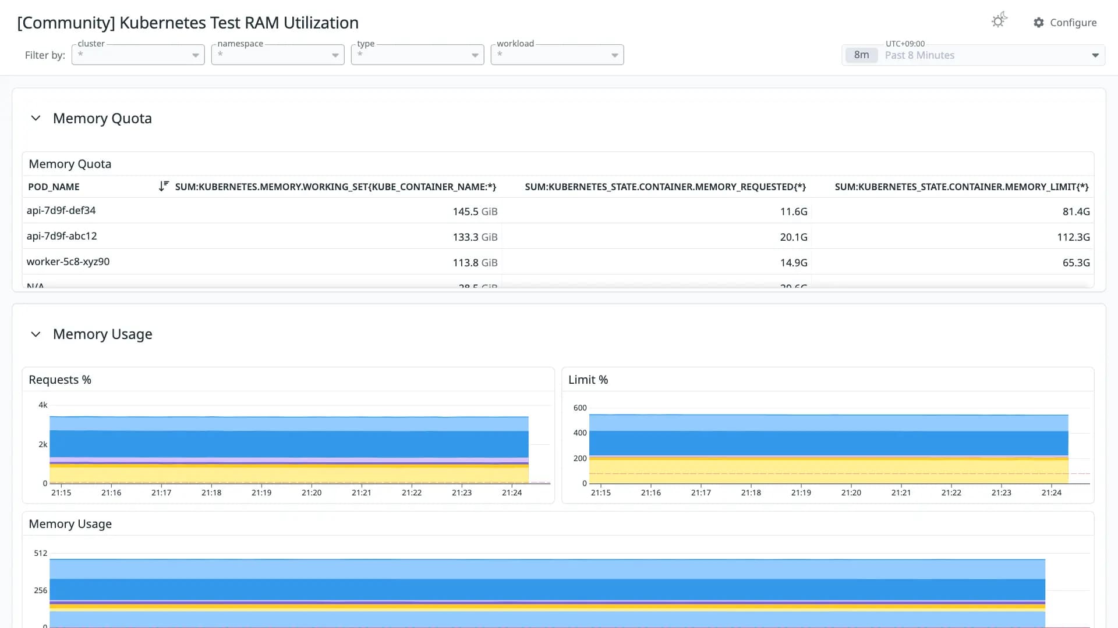This screenshot has height=628, width=1118.
Task: Click the 14.9G memory requested value
Action: 794,263
